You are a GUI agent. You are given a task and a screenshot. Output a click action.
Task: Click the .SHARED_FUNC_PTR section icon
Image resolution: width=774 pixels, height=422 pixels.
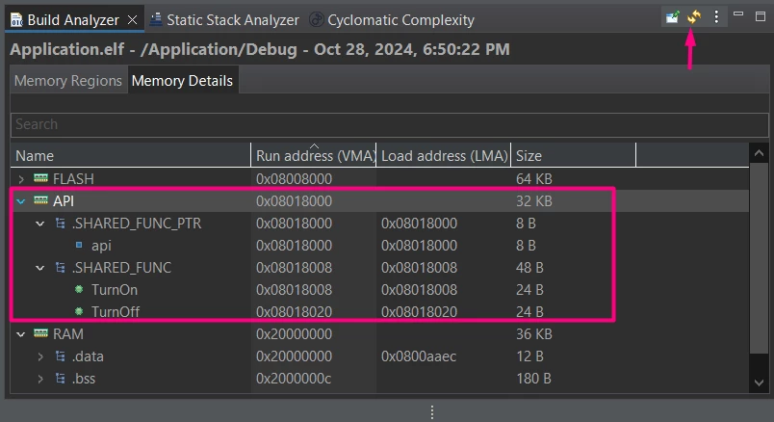click(x=61, y=224)
